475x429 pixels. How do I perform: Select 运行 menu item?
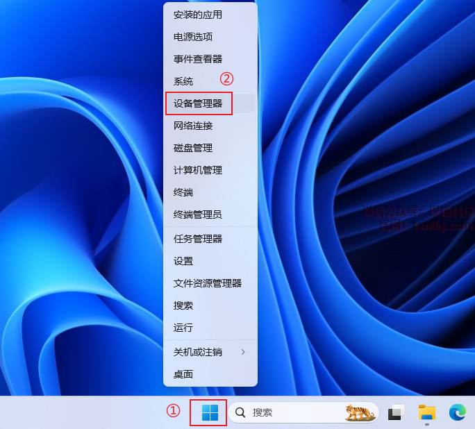click(x=210, y=328)
